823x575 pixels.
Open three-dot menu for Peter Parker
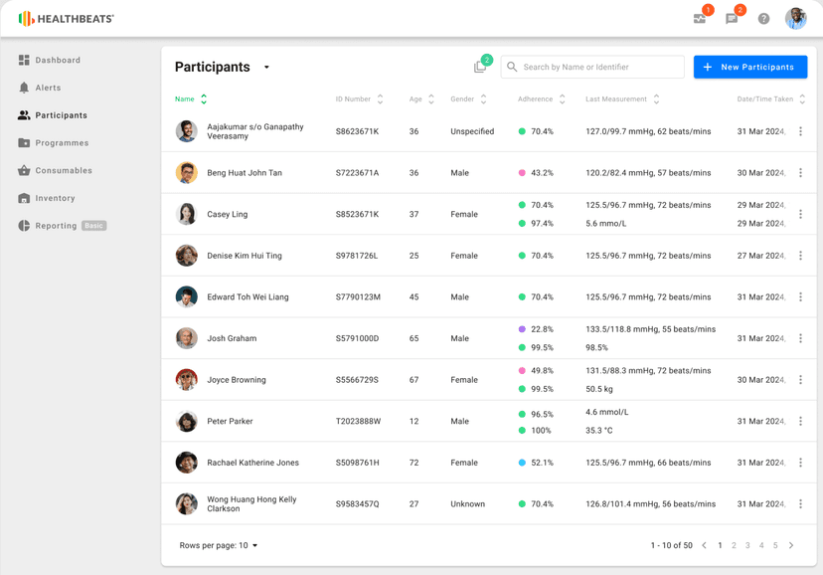pos(800,421)
